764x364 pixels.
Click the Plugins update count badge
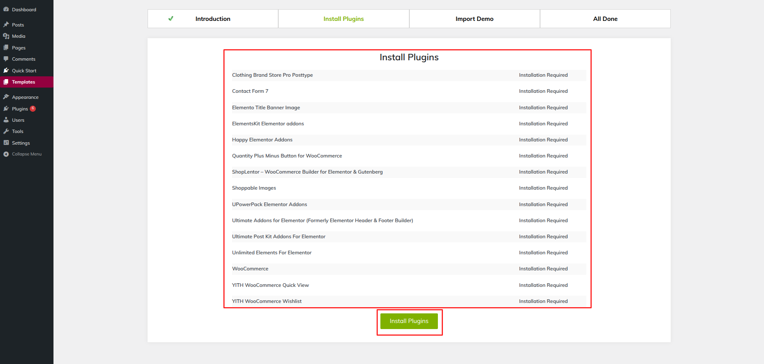pyautogui.click(x=33, y=108)
